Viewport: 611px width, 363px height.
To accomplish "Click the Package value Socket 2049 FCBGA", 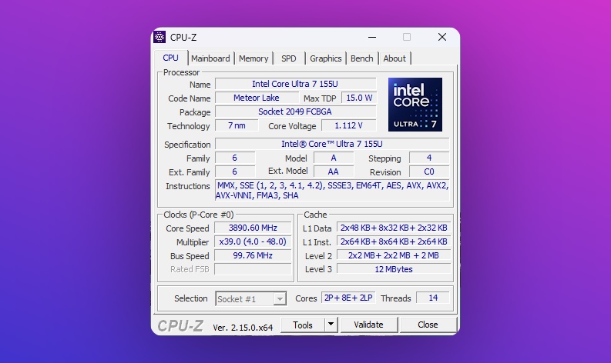I will click(x=295, y=112).
